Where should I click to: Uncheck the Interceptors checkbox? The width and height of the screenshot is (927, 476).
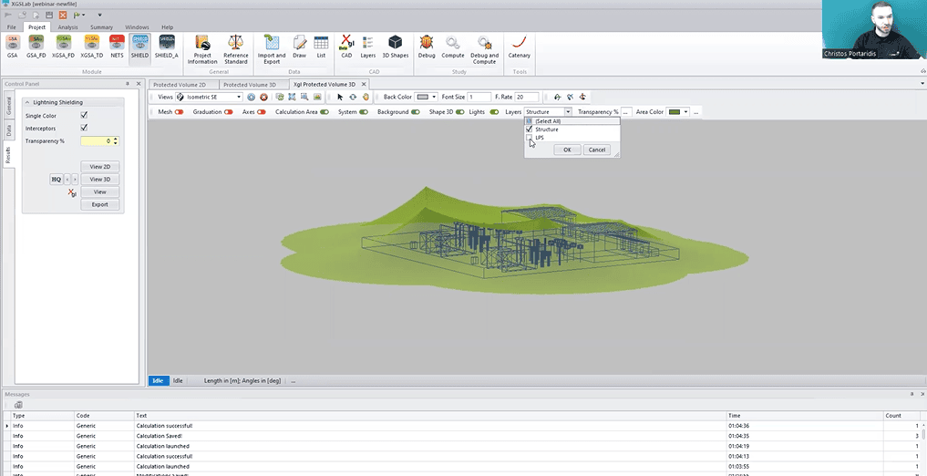pos(84,128)
